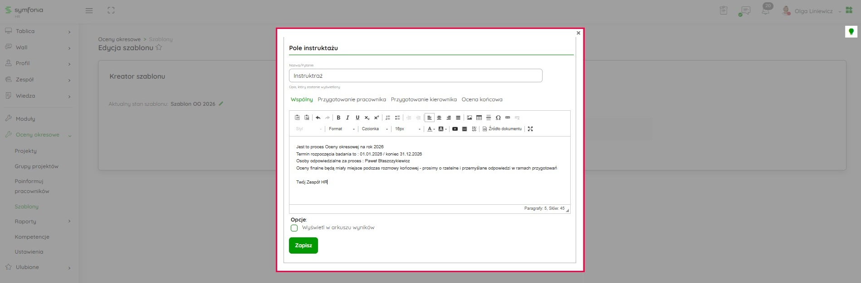
Task: Insert a special character with Omega icon
Action: click(x=498, y=118)
